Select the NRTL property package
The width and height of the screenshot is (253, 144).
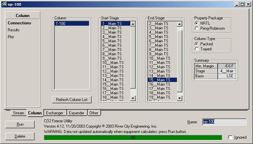coord(196,23)
